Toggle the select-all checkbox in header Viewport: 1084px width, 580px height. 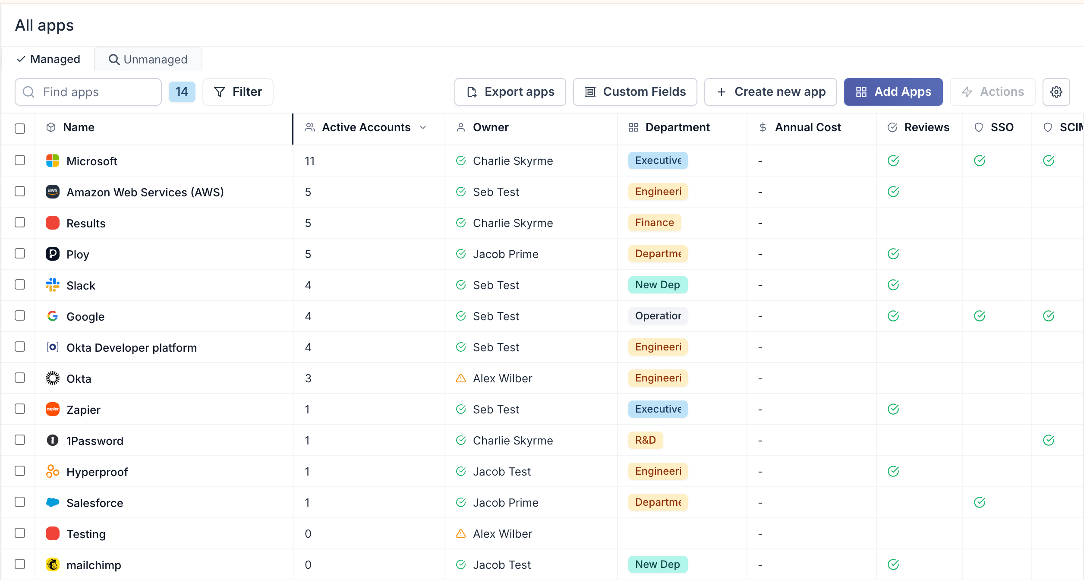coord(20,128)
